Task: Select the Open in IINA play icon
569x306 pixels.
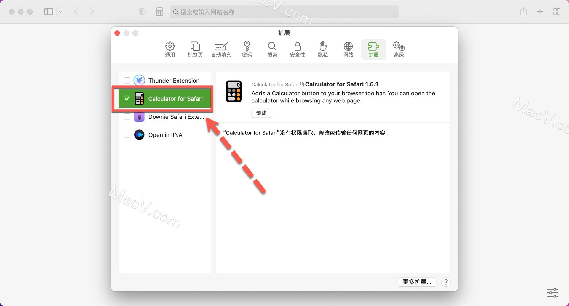Action: pyautogui.click(x=139, y=135)
